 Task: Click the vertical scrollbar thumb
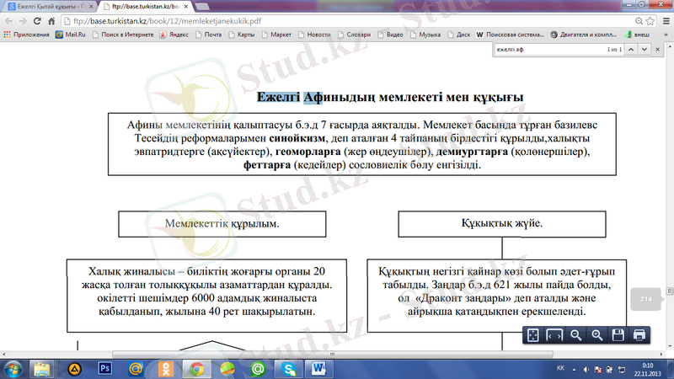(x=670, y=291)
